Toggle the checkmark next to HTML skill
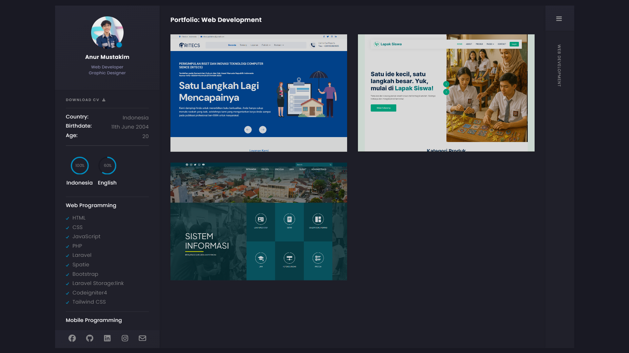The height and width of the screenshot is (353, 629). coord(68,218)
